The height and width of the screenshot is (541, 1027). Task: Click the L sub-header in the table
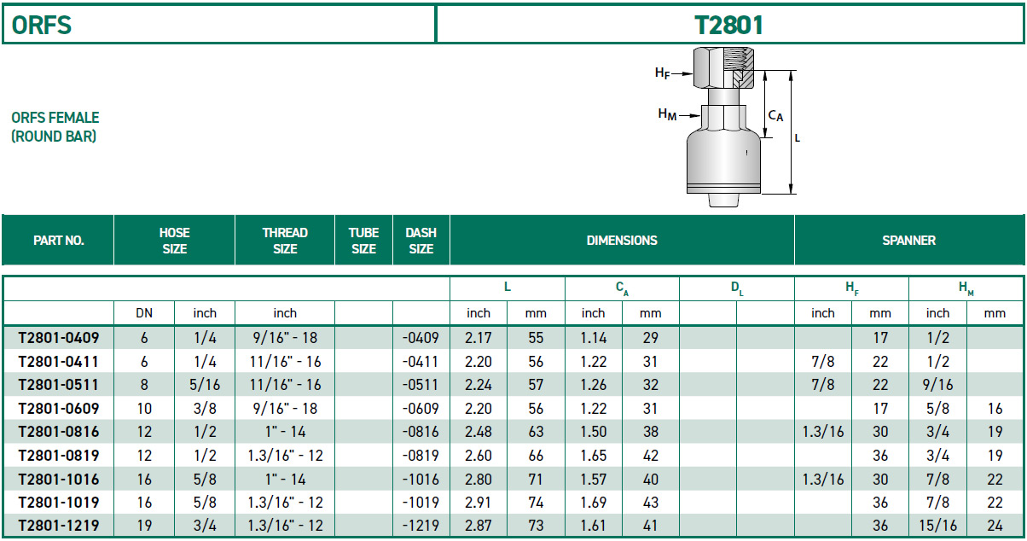508,288
